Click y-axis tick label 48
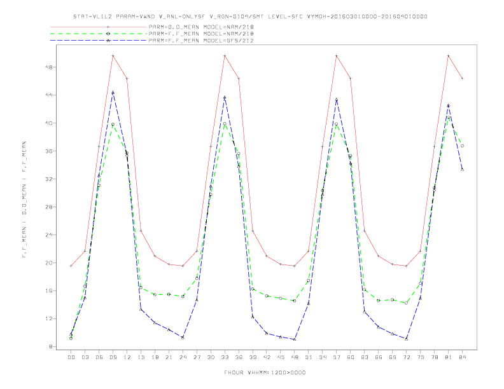This screenshot has width=504, height=389. tap(50, 67)
